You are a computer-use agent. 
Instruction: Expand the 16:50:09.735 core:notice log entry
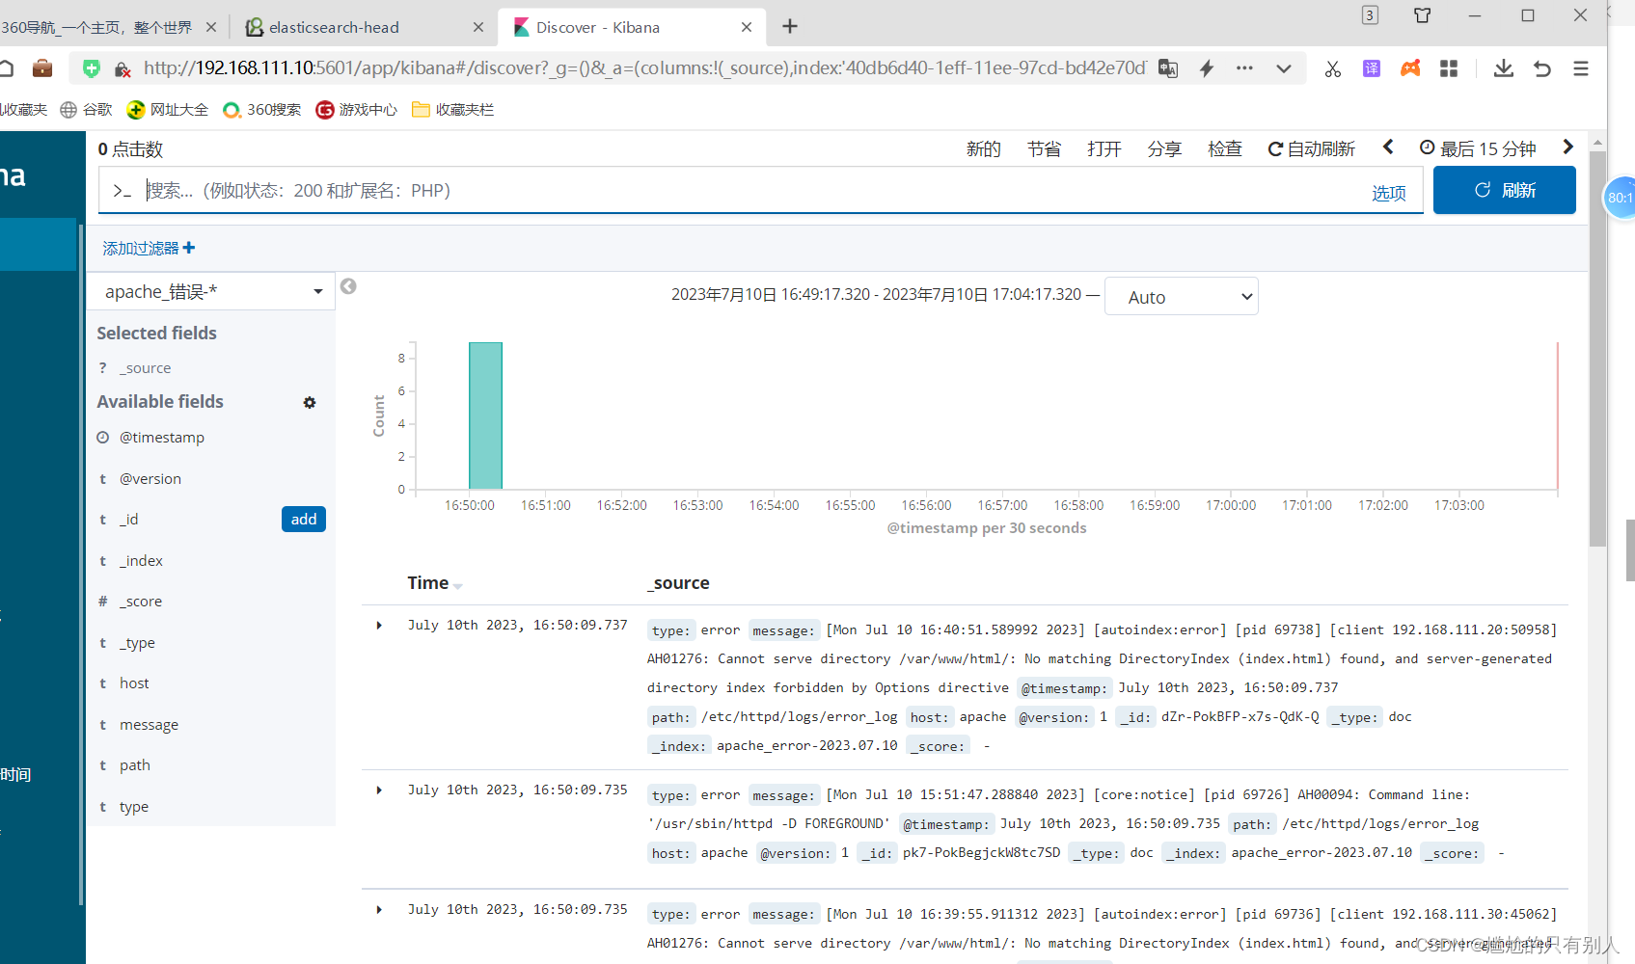(x=379, y=790)
